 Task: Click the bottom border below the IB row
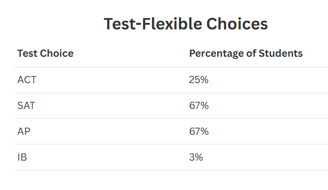[x=171, y=170]
